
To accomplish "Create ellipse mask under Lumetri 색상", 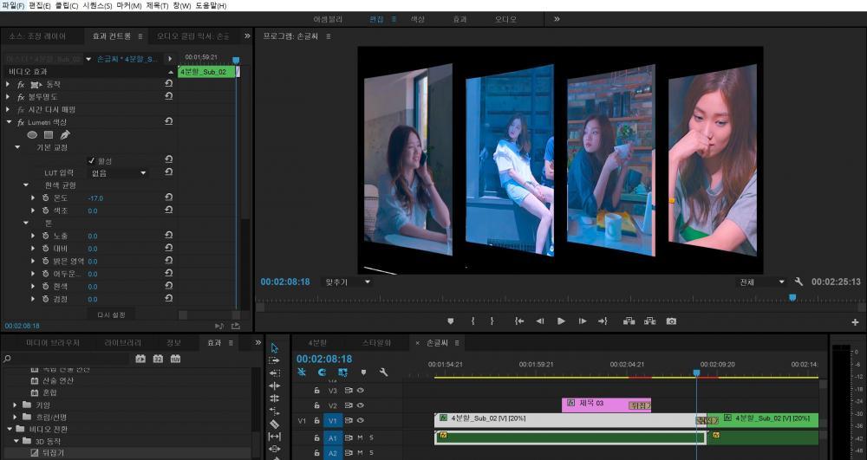I will [x=32, y=135].
